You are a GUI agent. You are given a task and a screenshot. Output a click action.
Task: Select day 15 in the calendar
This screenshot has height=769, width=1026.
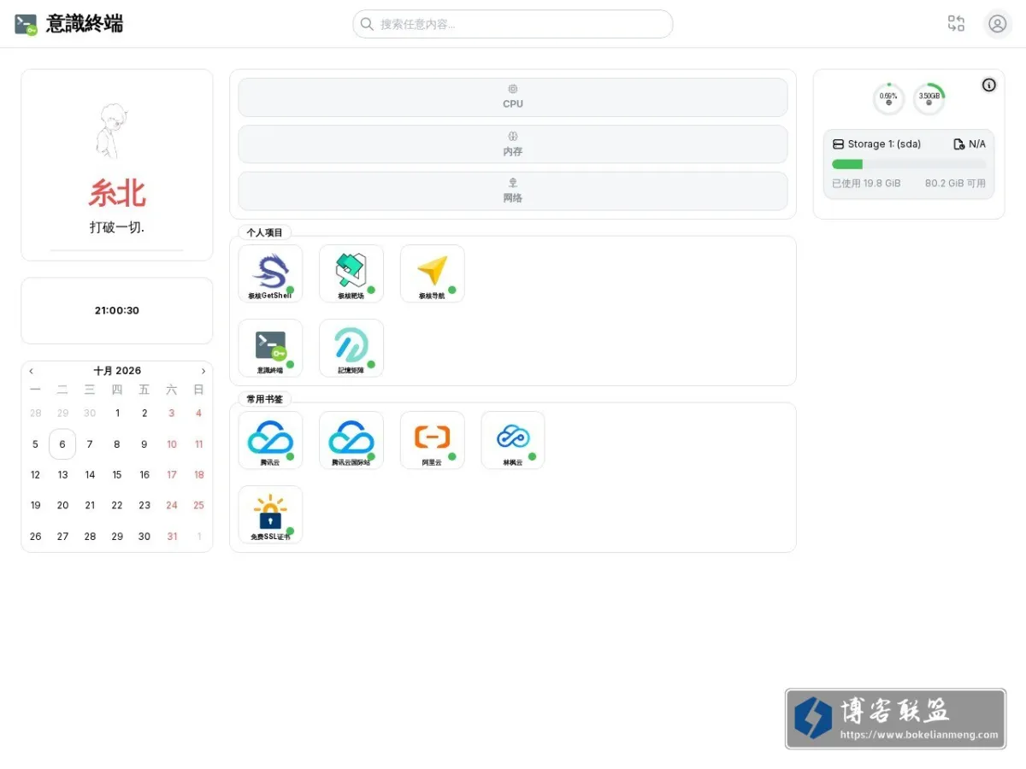click(x=117, y=475)
